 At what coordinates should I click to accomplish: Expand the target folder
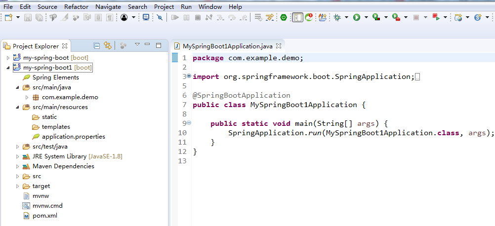pos(18,186)
